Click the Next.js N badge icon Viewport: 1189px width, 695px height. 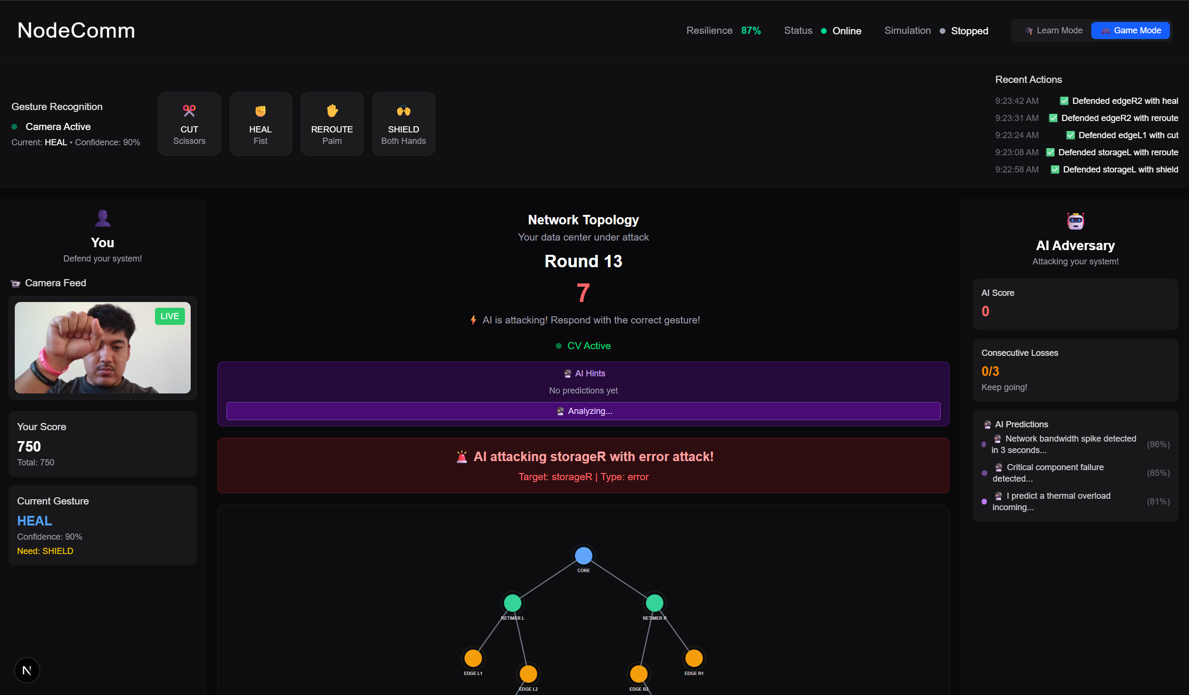pos(27,670)
